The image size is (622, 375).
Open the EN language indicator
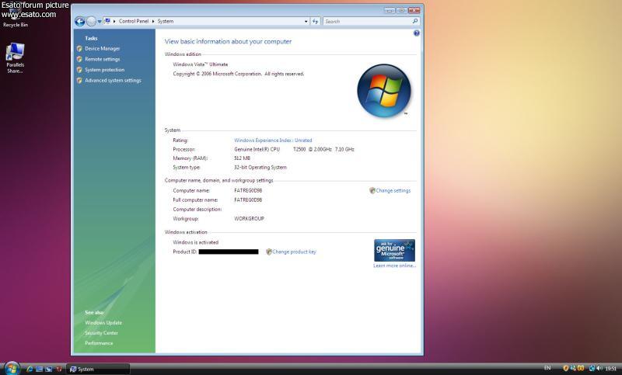point(547,368)
